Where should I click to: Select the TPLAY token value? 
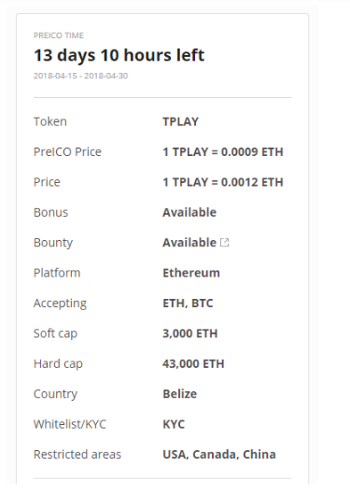tap(180, 121)
